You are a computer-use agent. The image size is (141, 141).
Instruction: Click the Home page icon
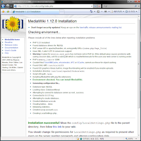91,11
